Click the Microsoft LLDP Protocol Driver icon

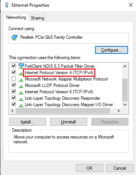coord(21,87)
